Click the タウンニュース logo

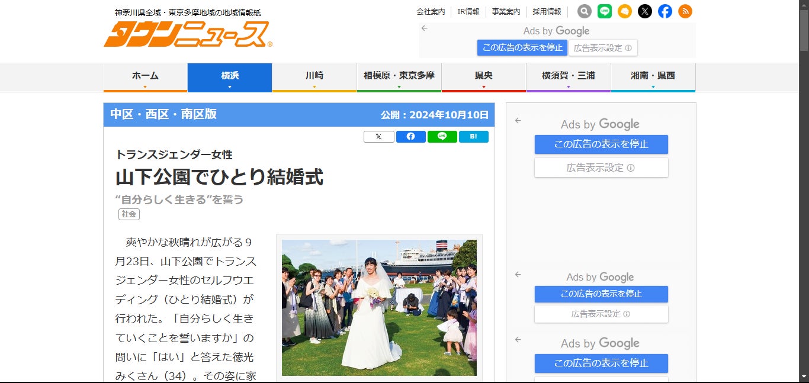187,34
